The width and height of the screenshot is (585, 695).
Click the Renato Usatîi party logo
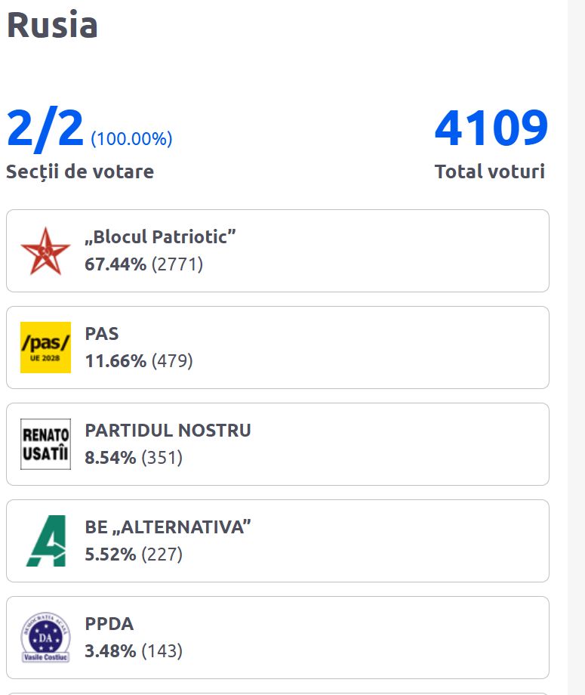(x=45, y=444)
